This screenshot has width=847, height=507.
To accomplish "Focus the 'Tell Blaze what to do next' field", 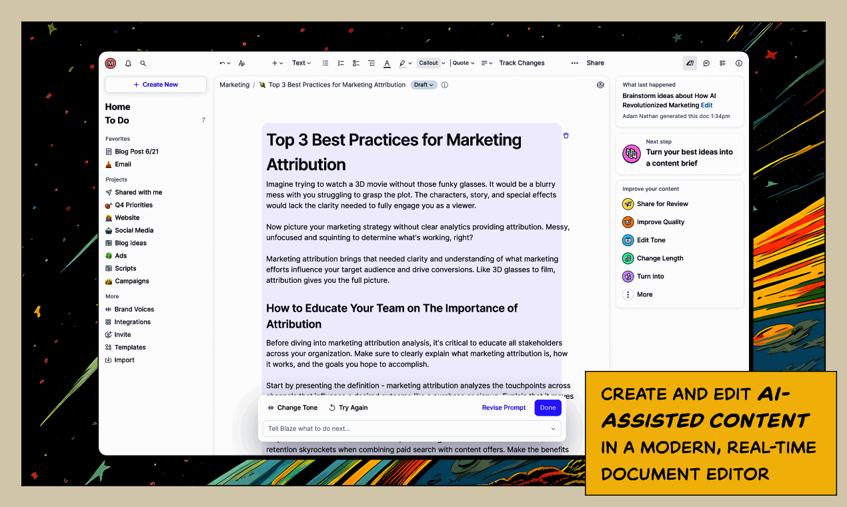I will pyautogui.click(x=407, y=428).
